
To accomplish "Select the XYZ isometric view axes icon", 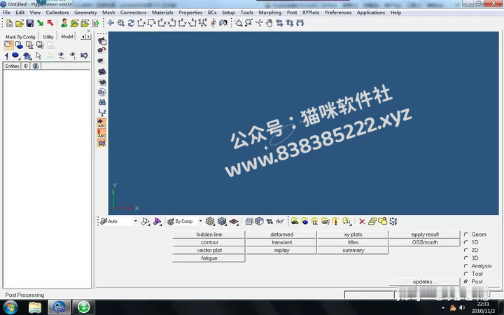I will point(202,22).
